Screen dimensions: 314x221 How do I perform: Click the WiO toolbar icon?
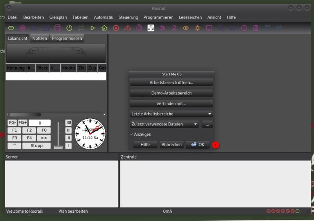[x=151, y=28]
